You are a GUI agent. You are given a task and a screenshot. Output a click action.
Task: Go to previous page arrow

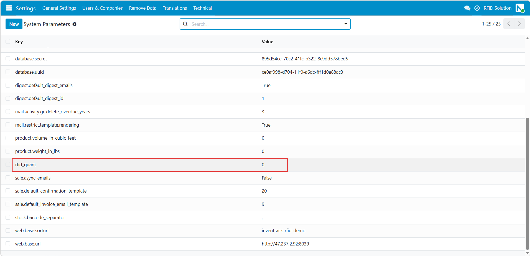[509, 24]
